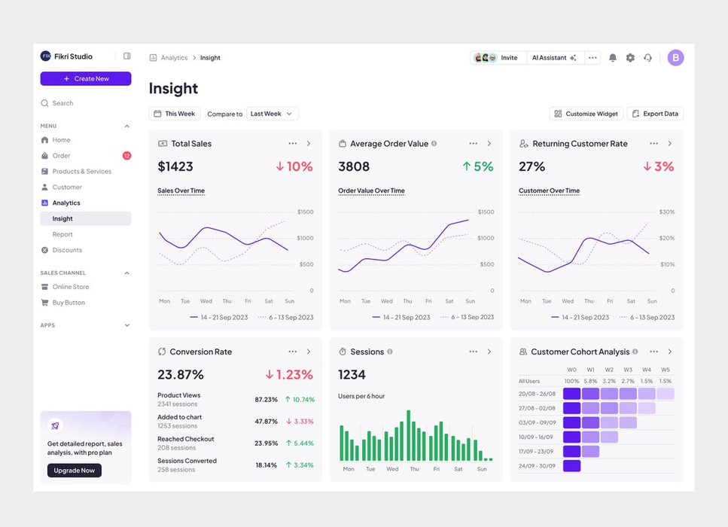Screen dimensions: 728x527
Task: Click the Analytics breadcrumb icon
Action: (154, 57)
